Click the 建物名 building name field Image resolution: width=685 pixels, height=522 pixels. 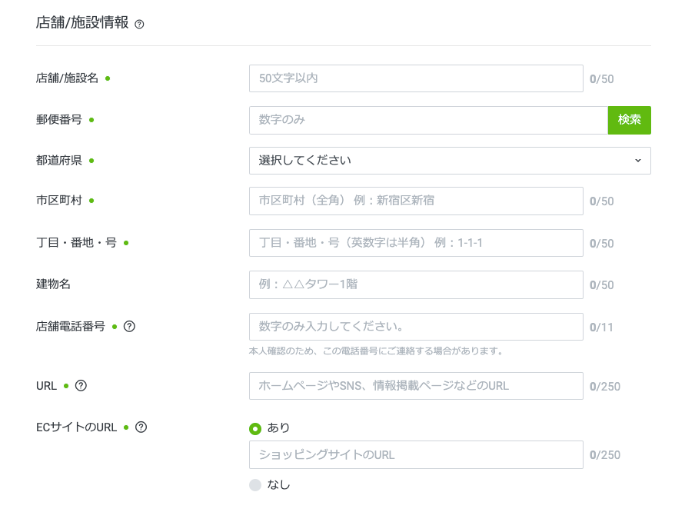[x=416, y=284]
